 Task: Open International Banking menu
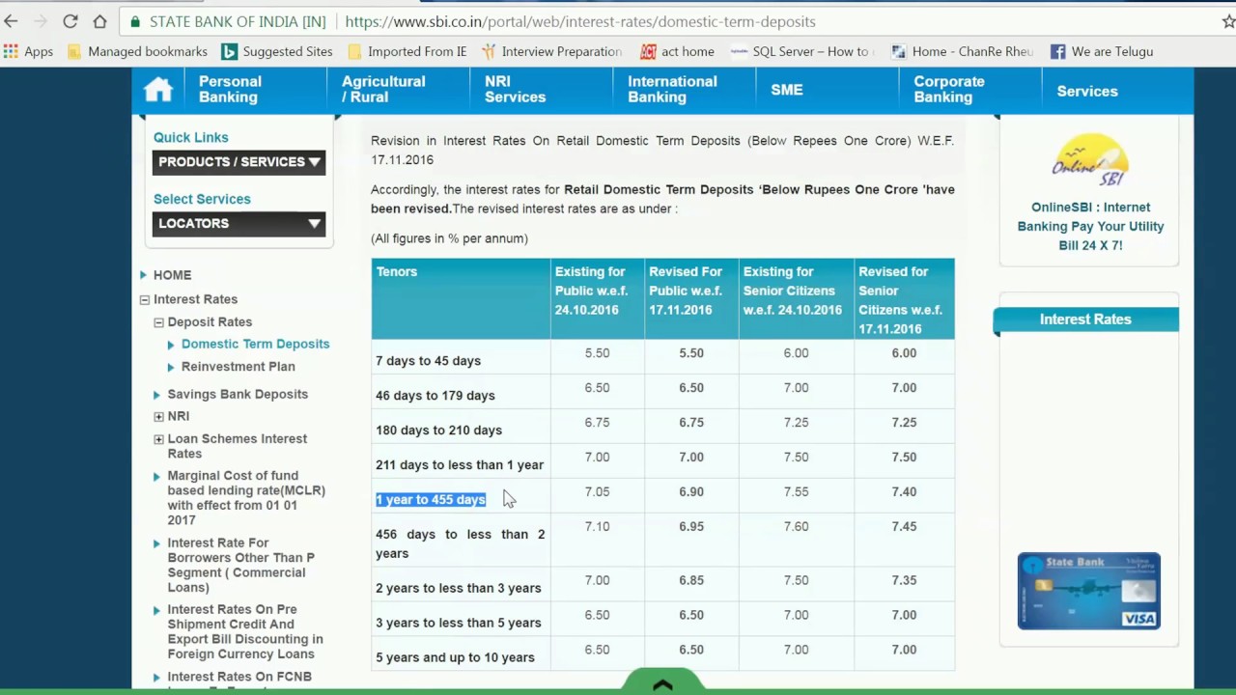click(x=672, y=90)
